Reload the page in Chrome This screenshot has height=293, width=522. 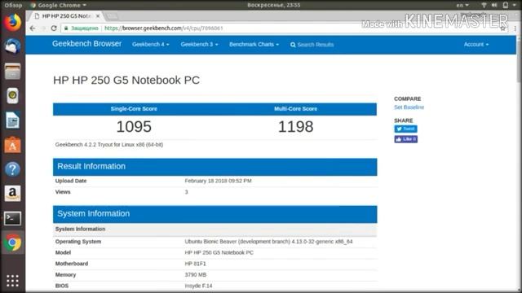pos(54,28)
